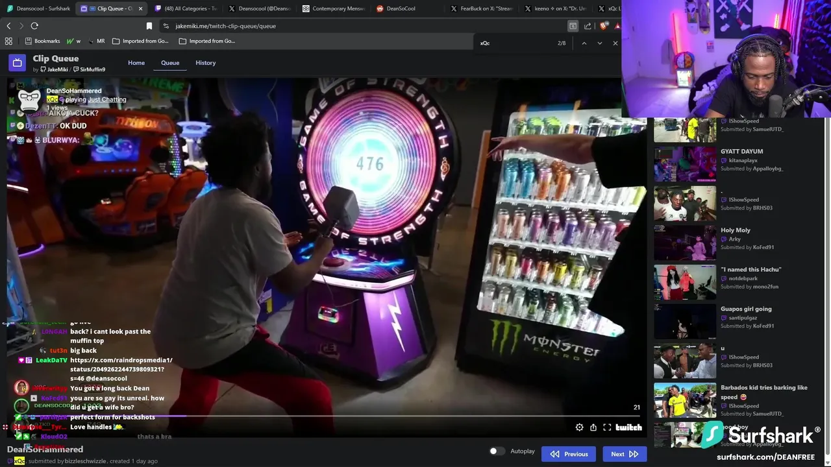Click the Previous clip button
The image size is (831, 467).
[x=569, y=454]
